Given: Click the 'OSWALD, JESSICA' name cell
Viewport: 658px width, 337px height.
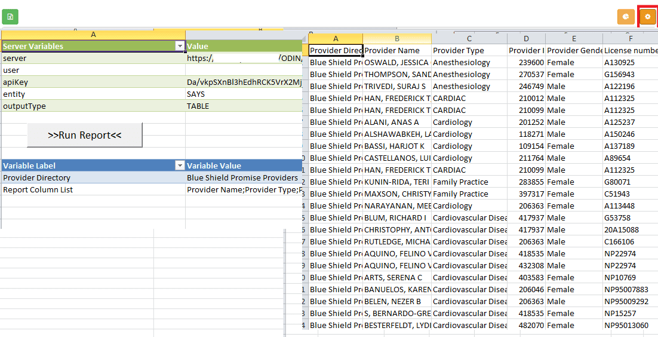Looking at the screenshot, I should [397, 63].
